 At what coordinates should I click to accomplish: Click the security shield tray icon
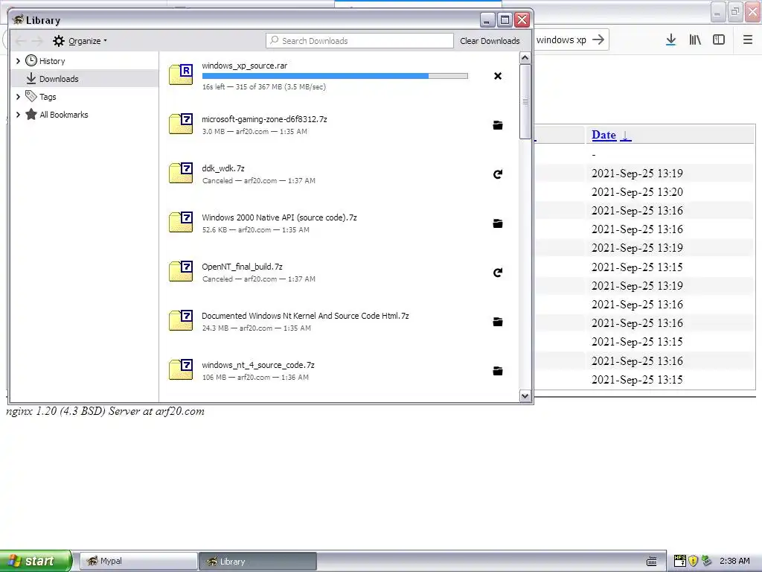coord(693,561)
